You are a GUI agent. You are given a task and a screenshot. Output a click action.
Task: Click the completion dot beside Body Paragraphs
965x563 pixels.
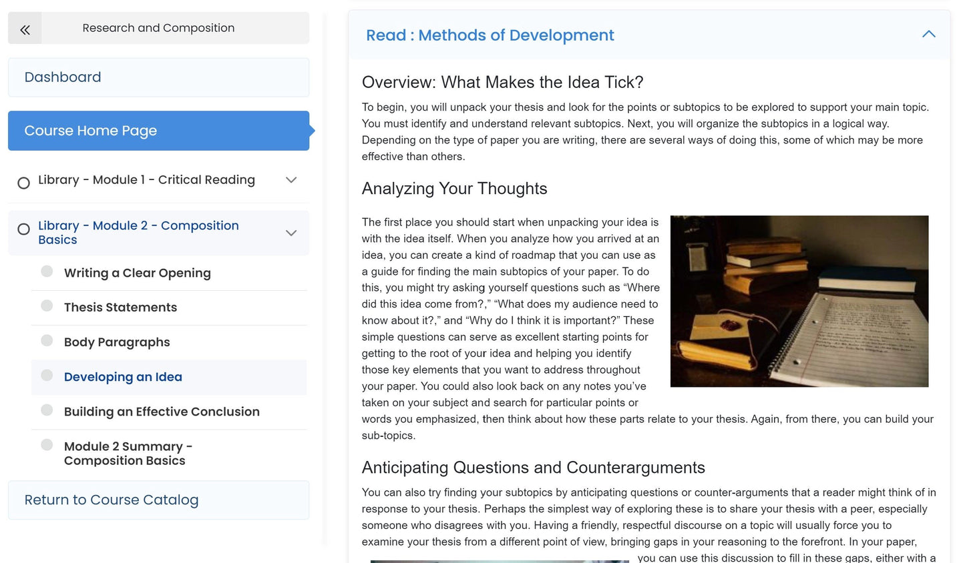point(46,340)
